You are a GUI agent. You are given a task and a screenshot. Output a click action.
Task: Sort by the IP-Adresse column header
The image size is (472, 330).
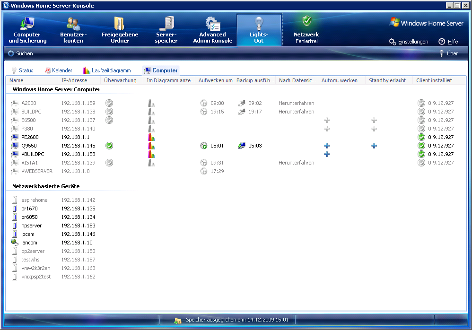point(79,80)
